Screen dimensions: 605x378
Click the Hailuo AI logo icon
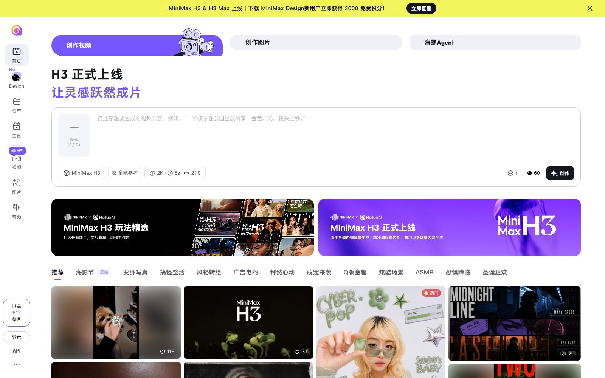17,30
